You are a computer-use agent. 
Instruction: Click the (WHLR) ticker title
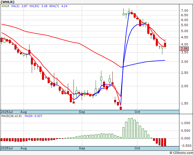tap(8, 2)
